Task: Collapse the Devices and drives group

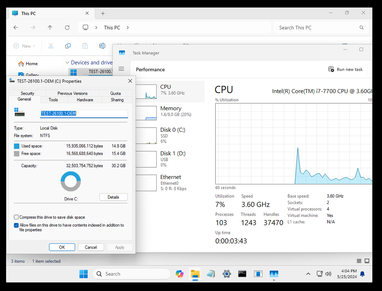Action: coord(68,63)
